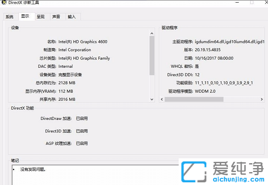Click the driver panel scroll right arrow

[261, 99]
